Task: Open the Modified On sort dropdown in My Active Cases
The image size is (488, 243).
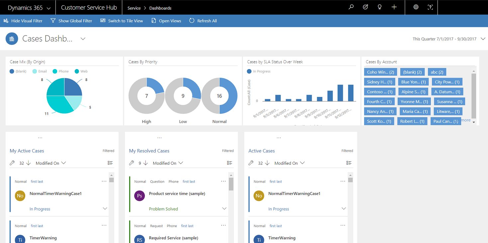Action: coord(50,163)
